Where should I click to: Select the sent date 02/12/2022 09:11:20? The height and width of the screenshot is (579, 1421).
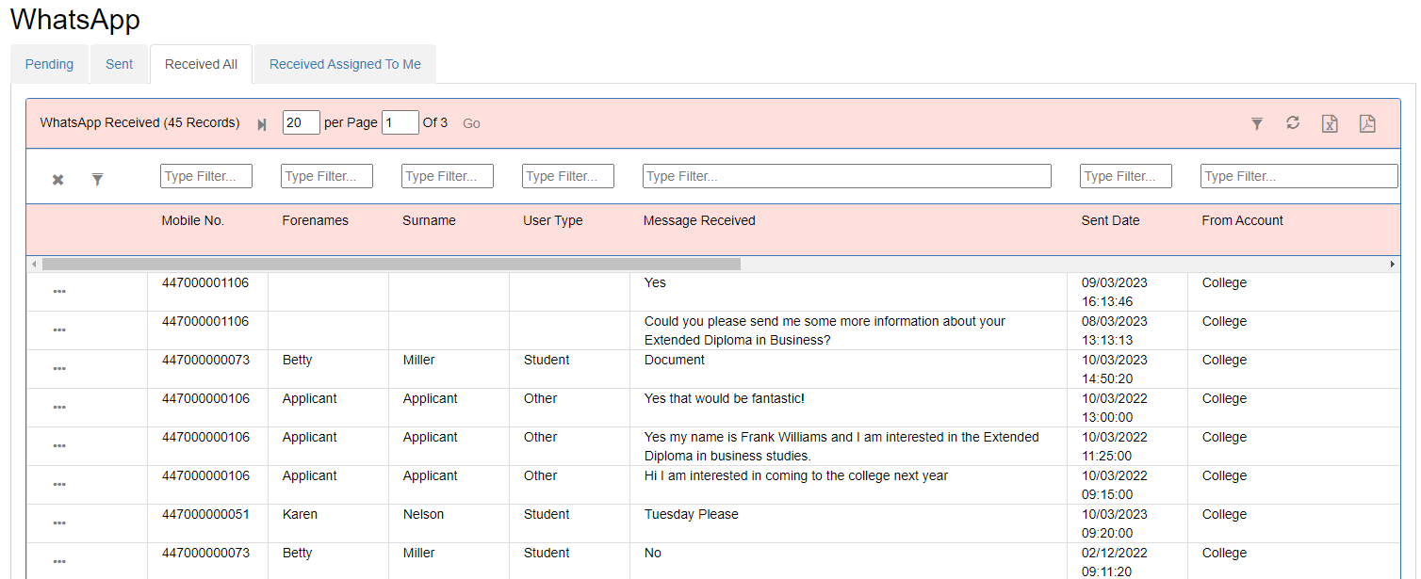1114,562
